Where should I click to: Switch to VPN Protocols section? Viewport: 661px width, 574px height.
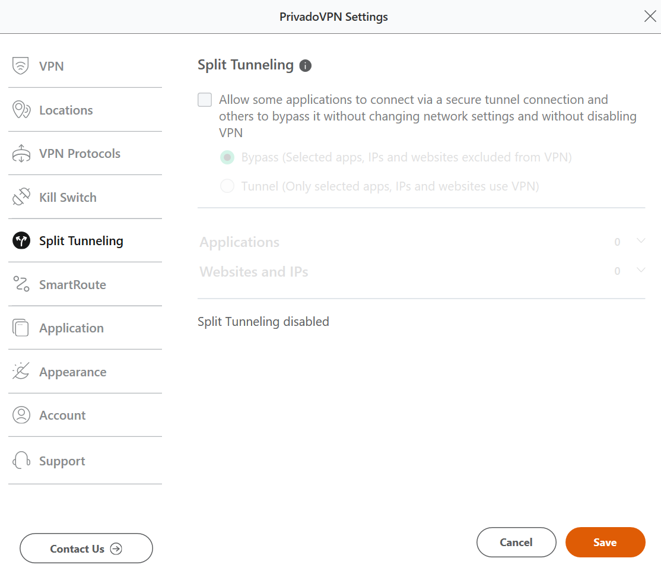pos(80,154)
